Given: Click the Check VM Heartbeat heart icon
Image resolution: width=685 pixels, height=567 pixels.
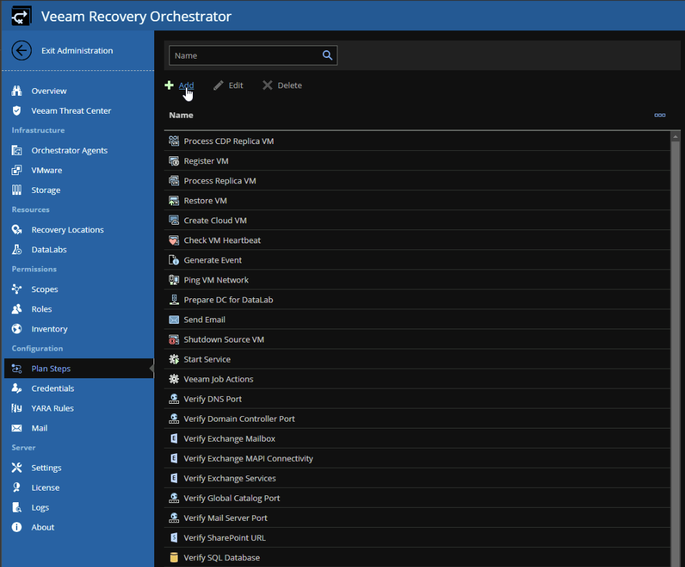Looking at the screenshot, I should tap(174, 240).
